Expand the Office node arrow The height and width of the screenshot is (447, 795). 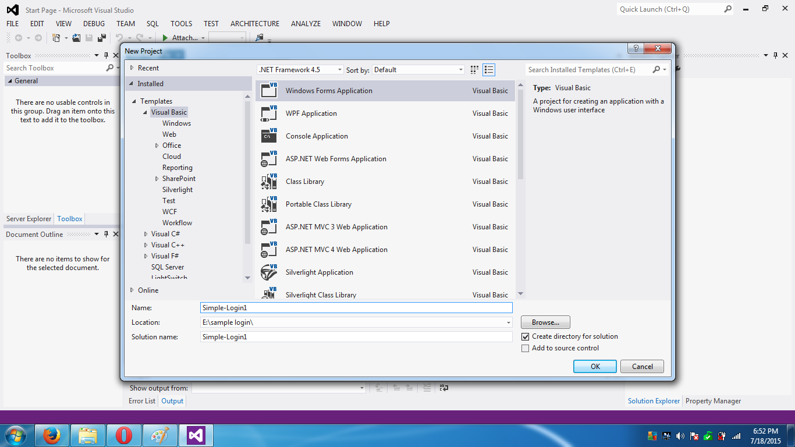[157, 146]
